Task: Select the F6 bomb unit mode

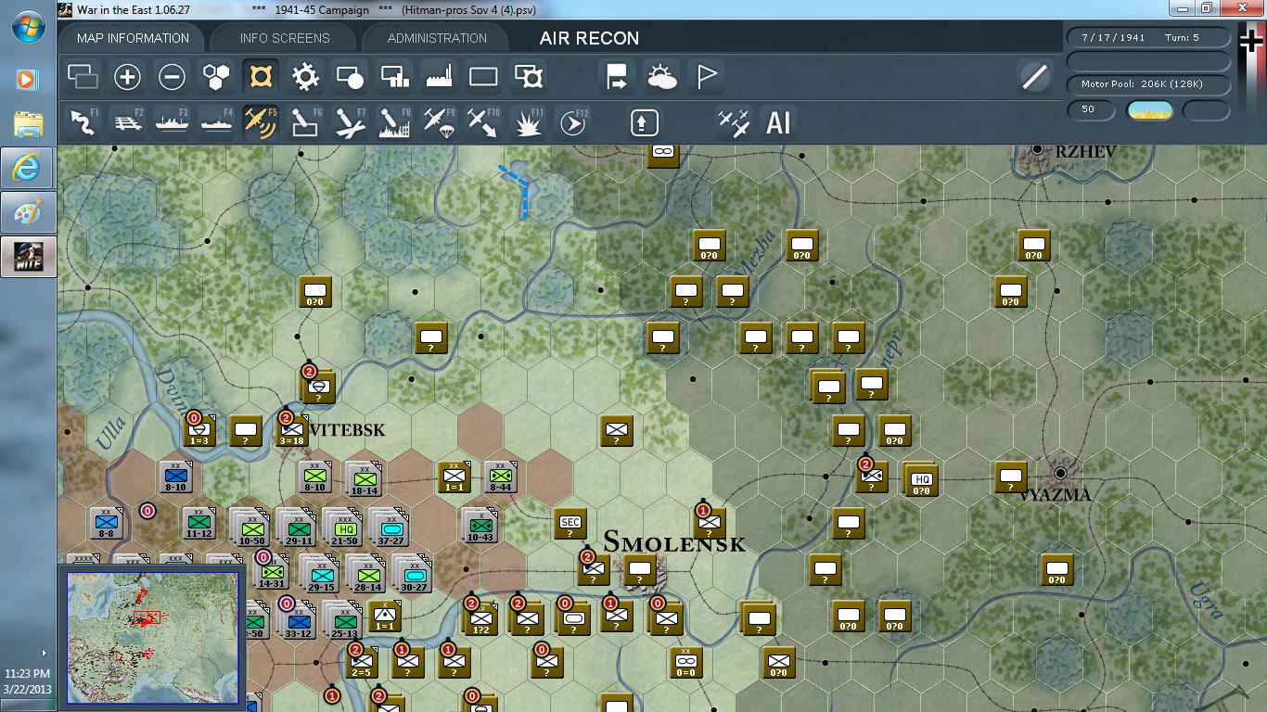Action: pyautogui.click(x=306, y=122)
